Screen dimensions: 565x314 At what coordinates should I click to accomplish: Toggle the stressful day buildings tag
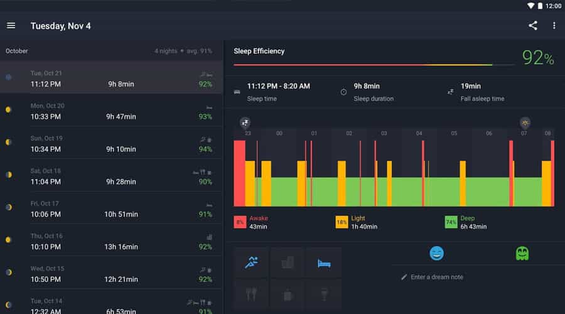coord(287,263)
